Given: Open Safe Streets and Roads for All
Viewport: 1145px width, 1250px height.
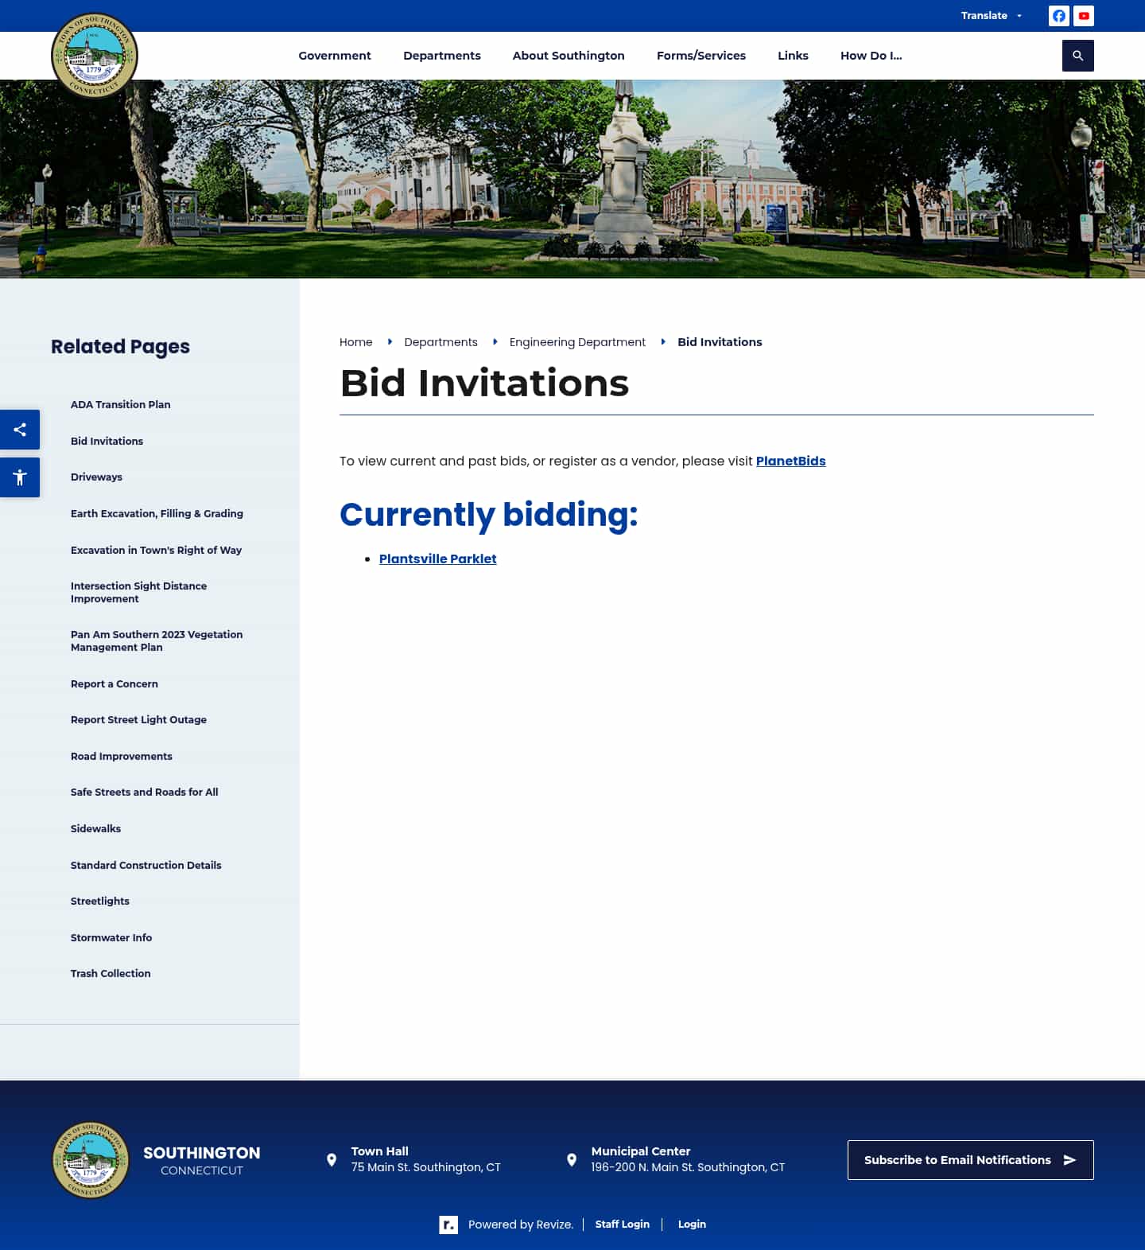Looking at the screenshot, I should point(145,792).
